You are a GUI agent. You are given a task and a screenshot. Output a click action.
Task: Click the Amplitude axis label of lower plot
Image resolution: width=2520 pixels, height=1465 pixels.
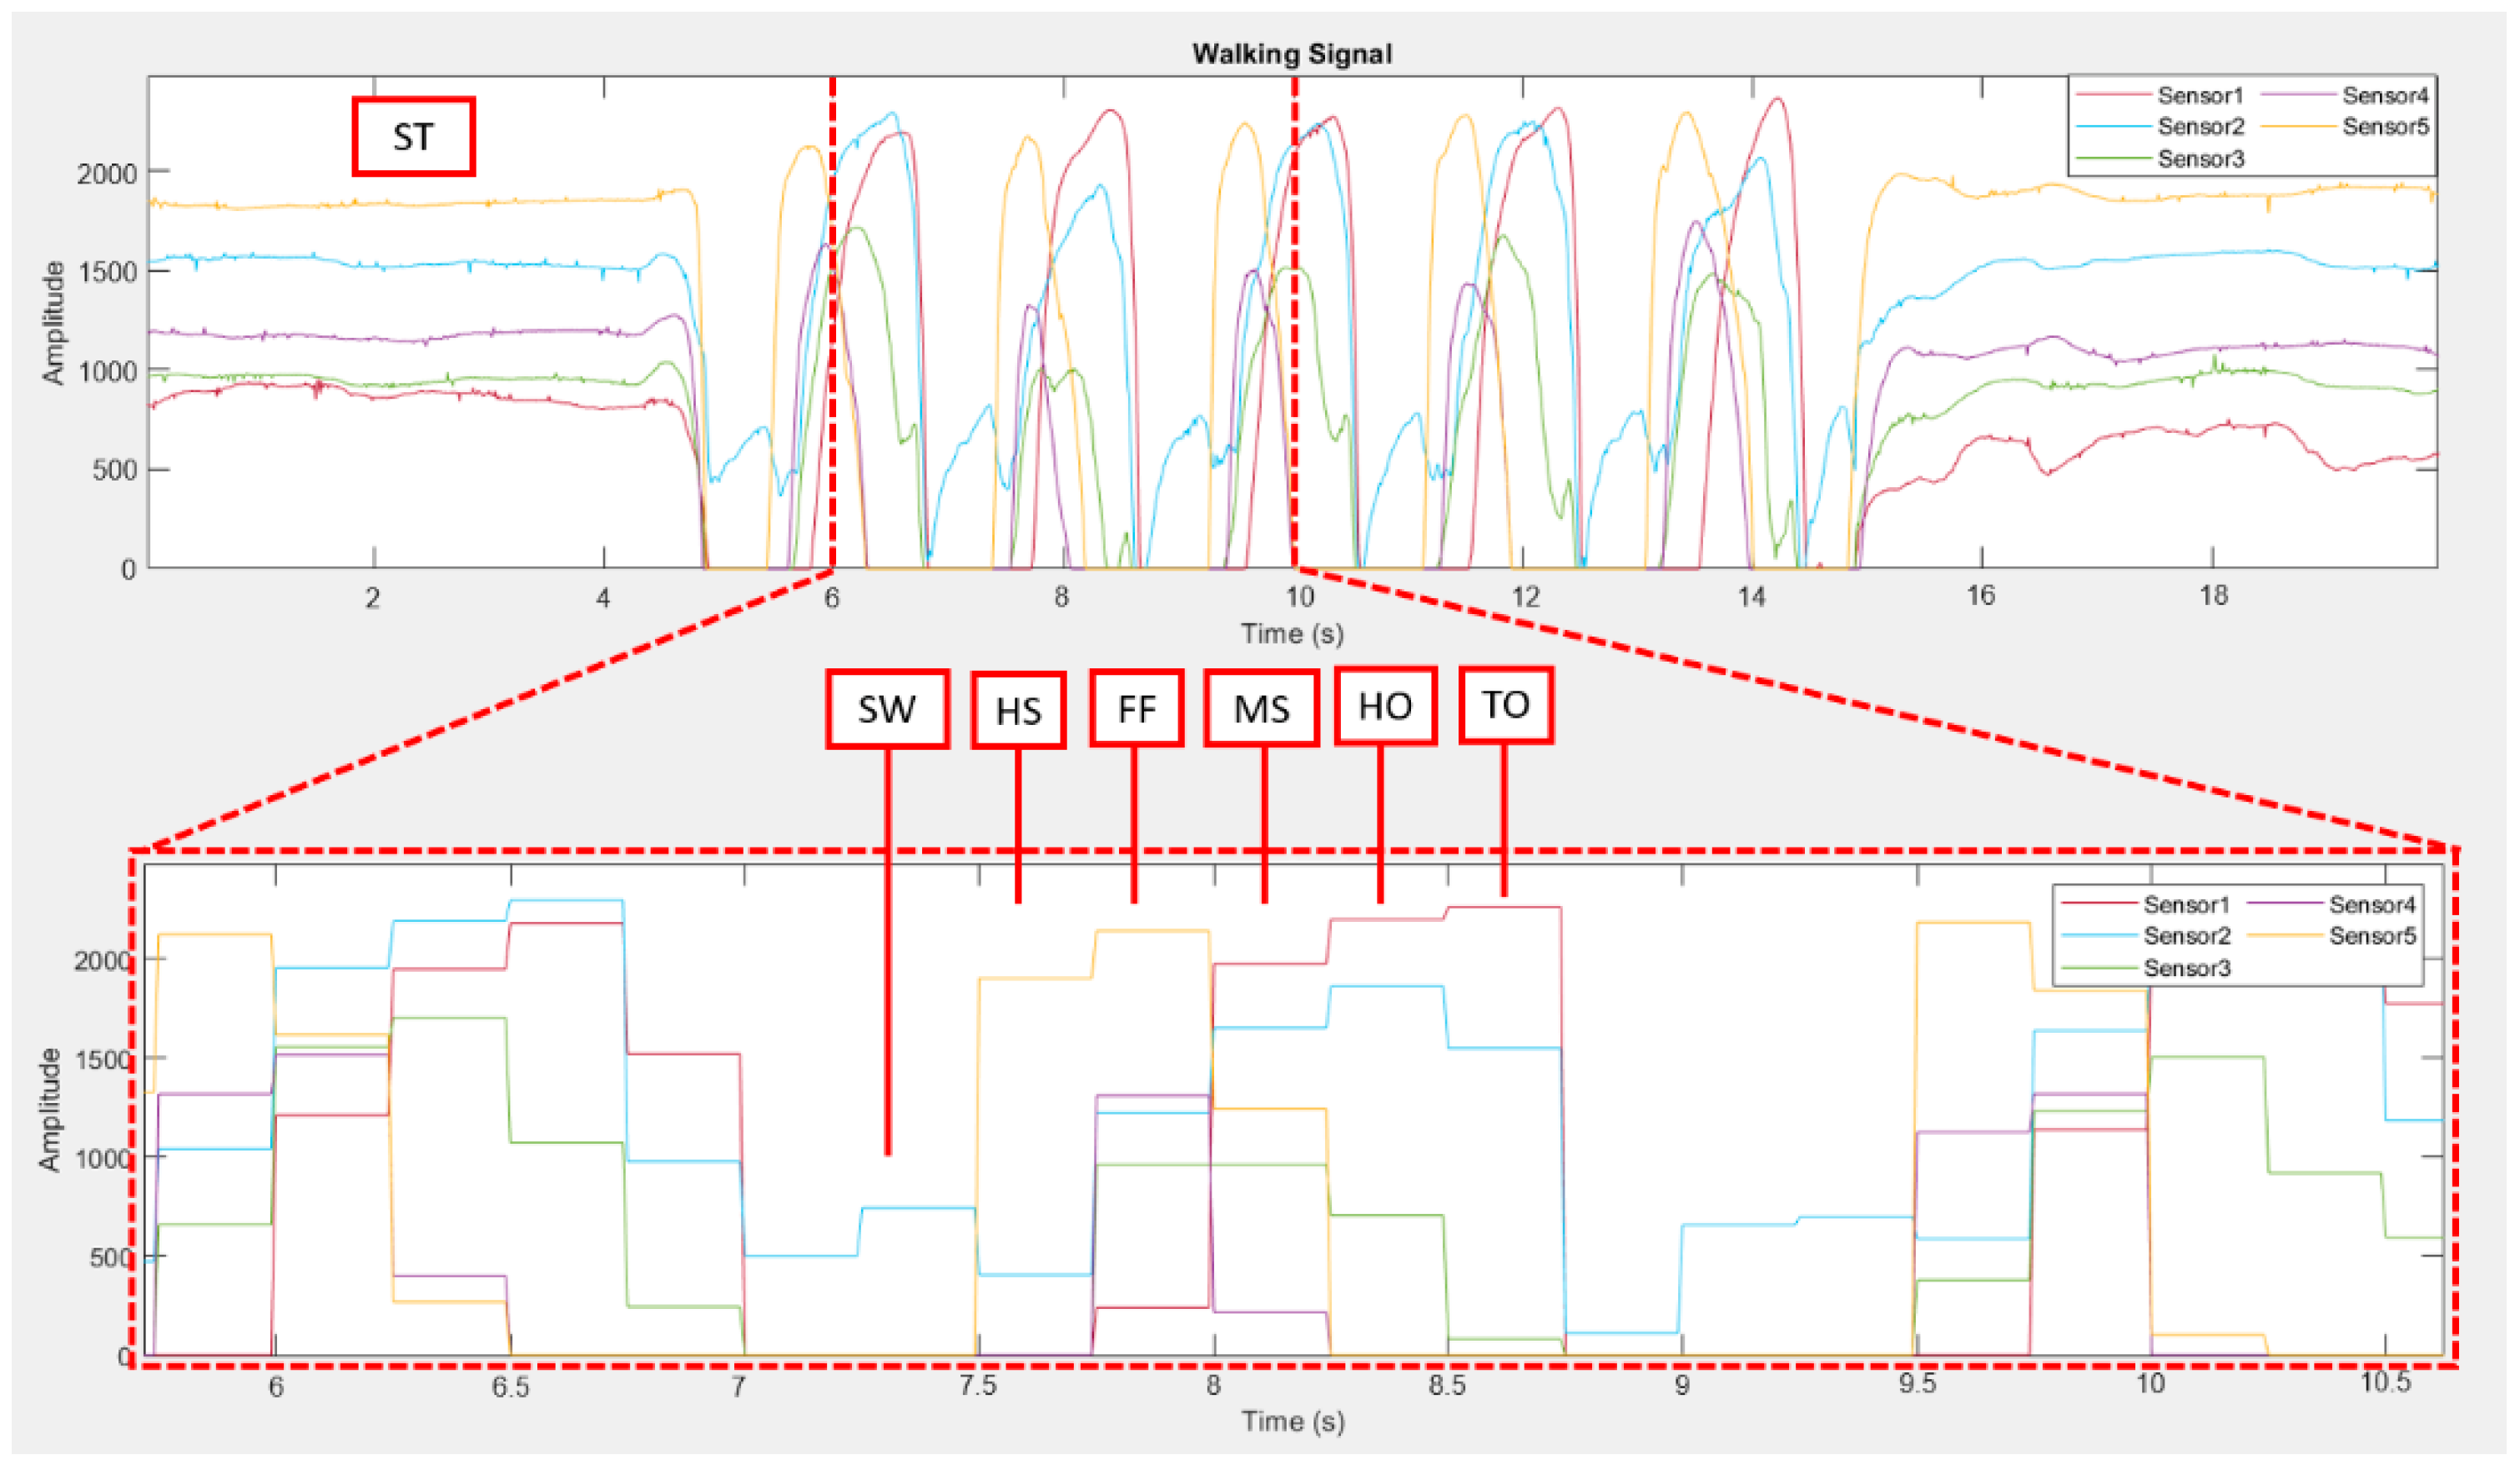coord(50,1110)
